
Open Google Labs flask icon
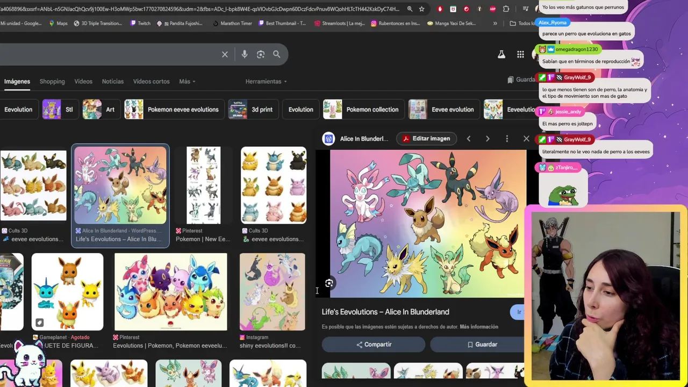(501, 54)
